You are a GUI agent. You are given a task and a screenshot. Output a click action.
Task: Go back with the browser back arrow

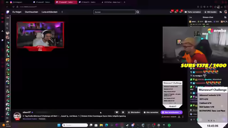click(7, 7)
